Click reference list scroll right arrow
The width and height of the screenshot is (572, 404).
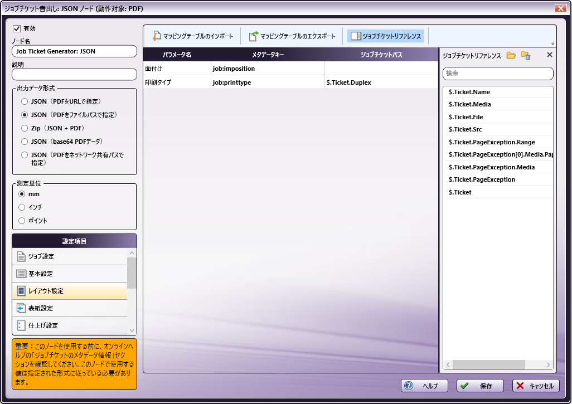pos(548,364)
